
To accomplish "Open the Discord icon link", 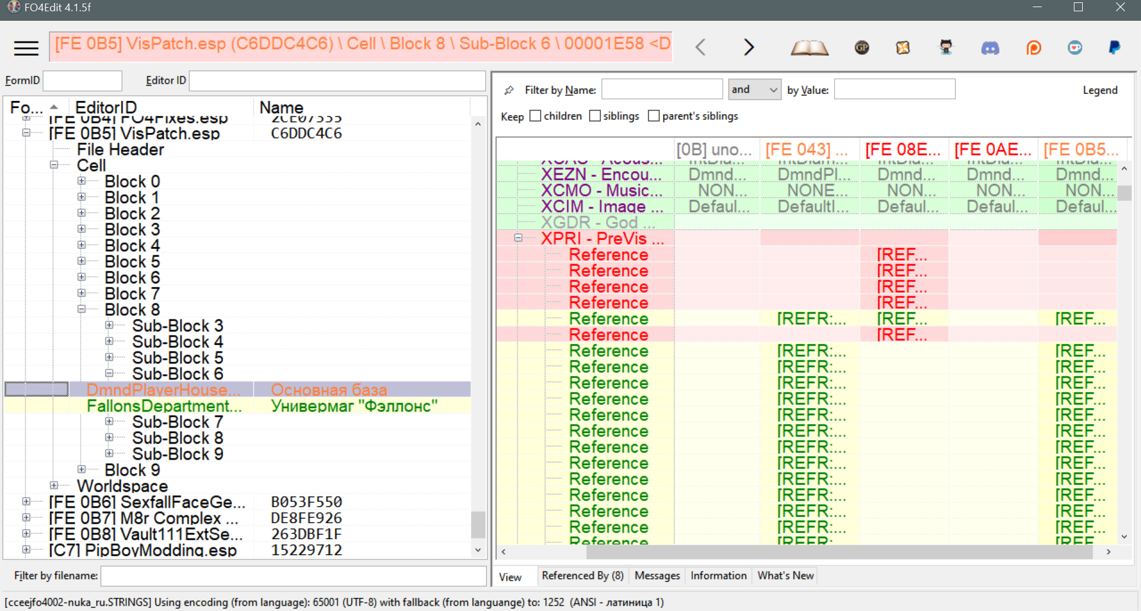I will [989, 48].
